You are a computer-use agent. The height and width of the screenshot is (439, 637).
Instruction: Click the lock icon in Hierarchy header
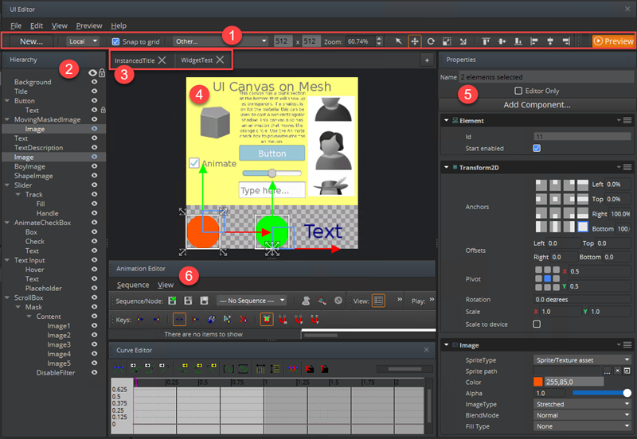(102, 72)
